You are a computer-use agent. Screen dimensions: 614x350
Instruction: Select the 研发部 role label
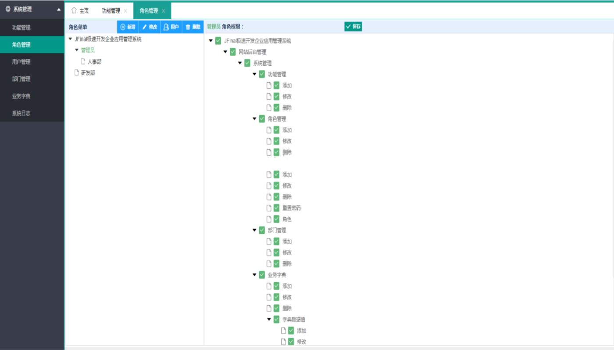[88, 73]
